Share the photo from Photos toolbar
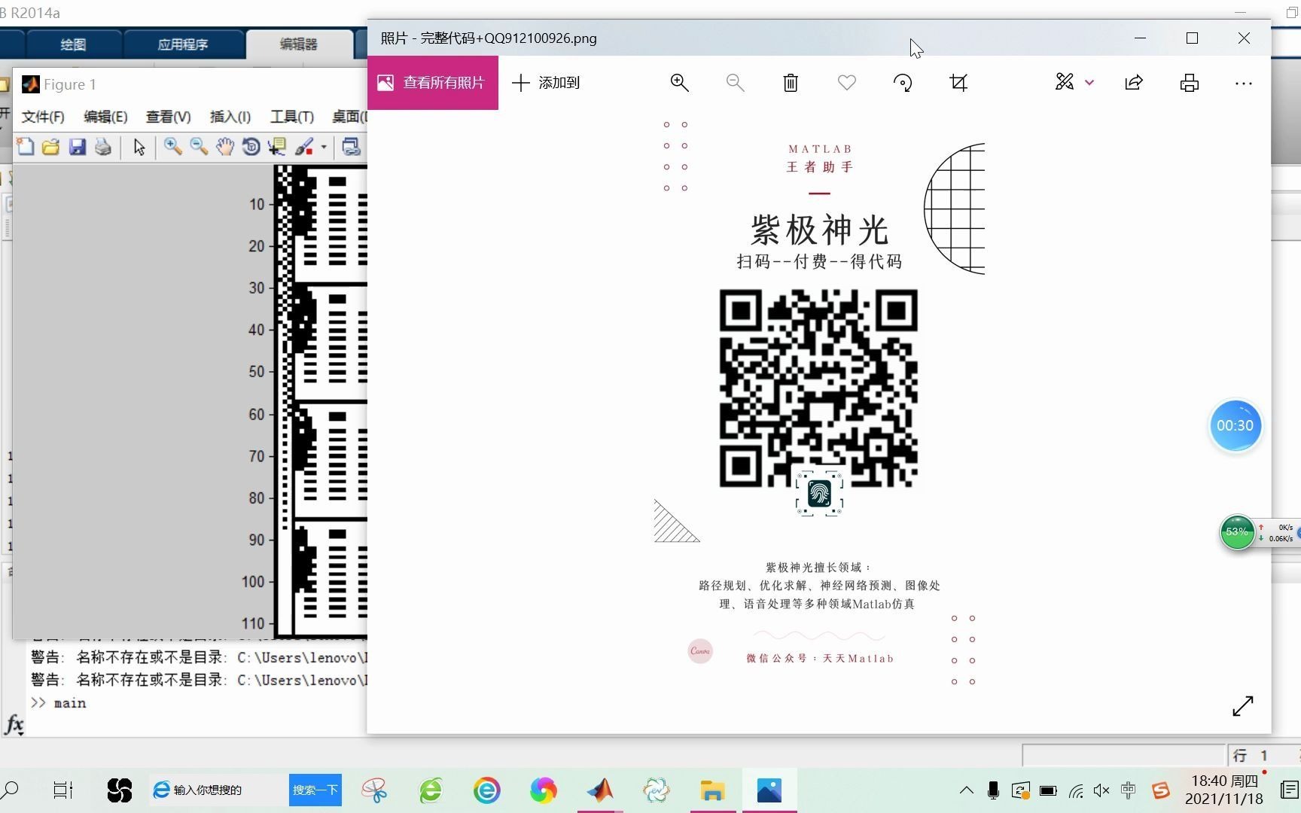 [1134, 83]
